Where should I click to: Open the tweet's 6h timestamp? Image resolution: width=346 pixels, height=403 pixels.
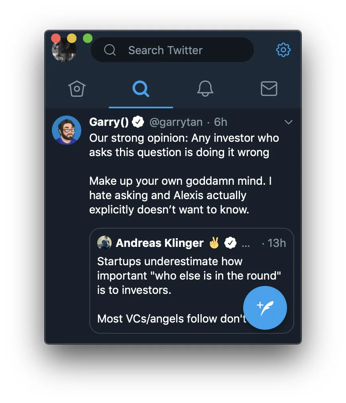[x=220, y=122]
